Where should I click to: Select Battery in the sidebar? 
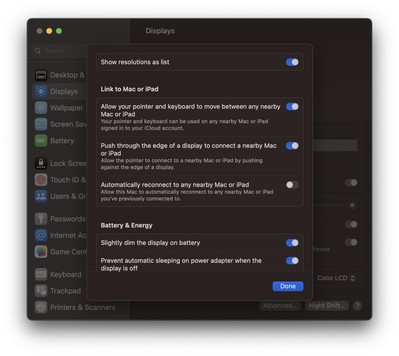tap(62, 141)
